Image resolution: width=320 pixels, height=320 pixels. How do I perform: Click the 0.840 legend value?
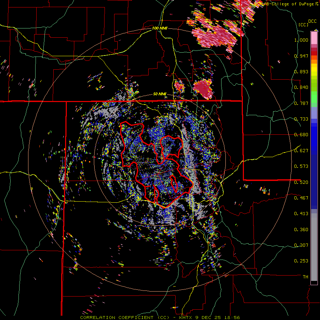(301, 87)
